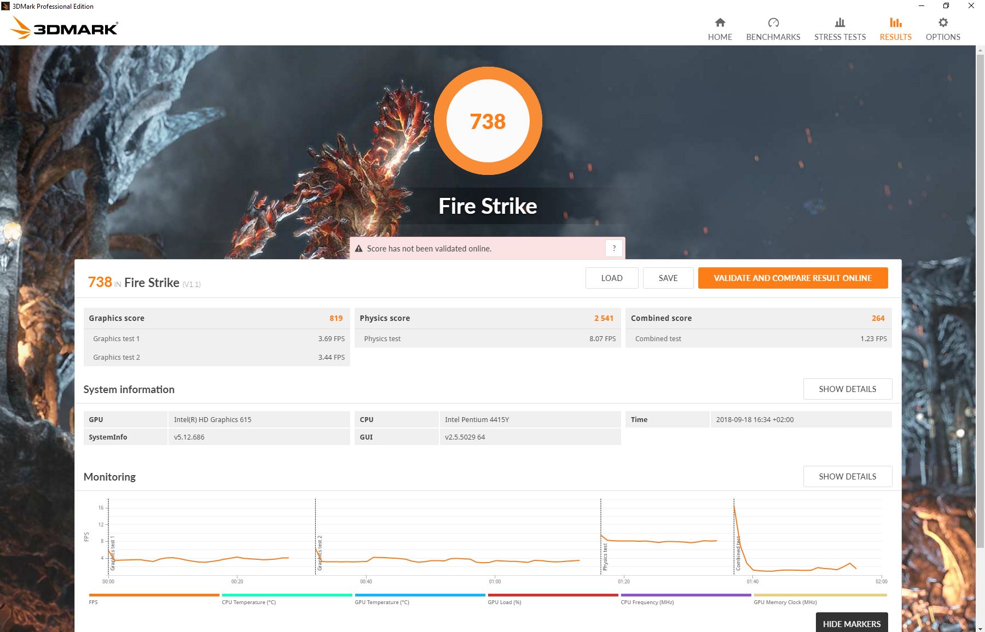Click Combined test 1.23 FPS value
Viewport: 985px width, 632px height.
(x=873, y=338)
